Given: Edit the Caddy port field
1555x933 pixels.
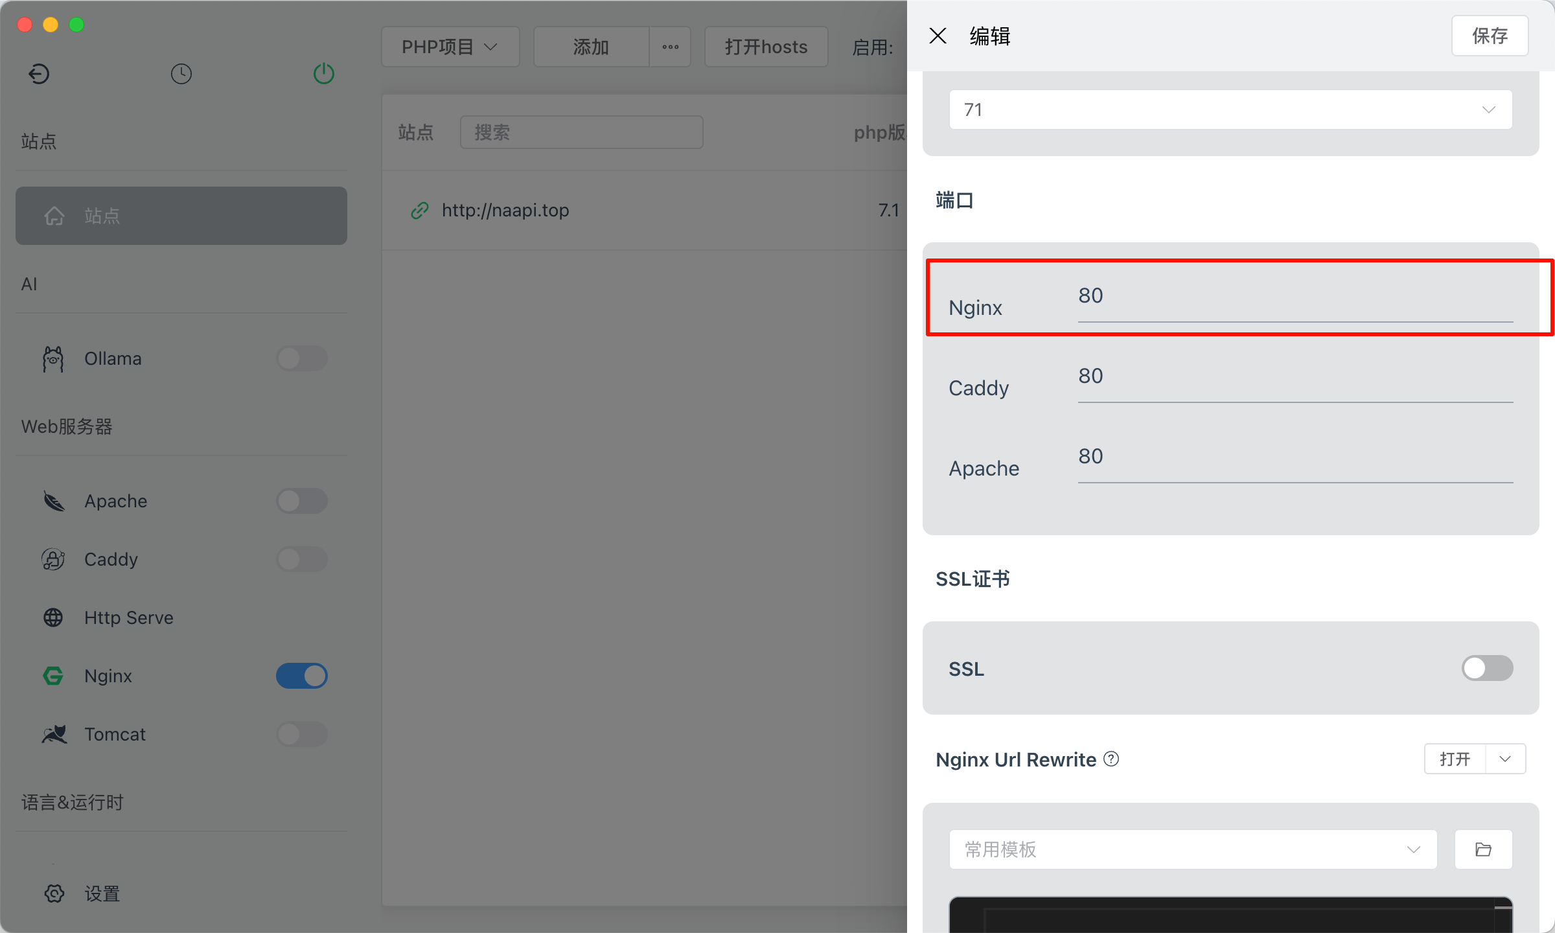Looking at the screenshot, I should click(1296, 376).
